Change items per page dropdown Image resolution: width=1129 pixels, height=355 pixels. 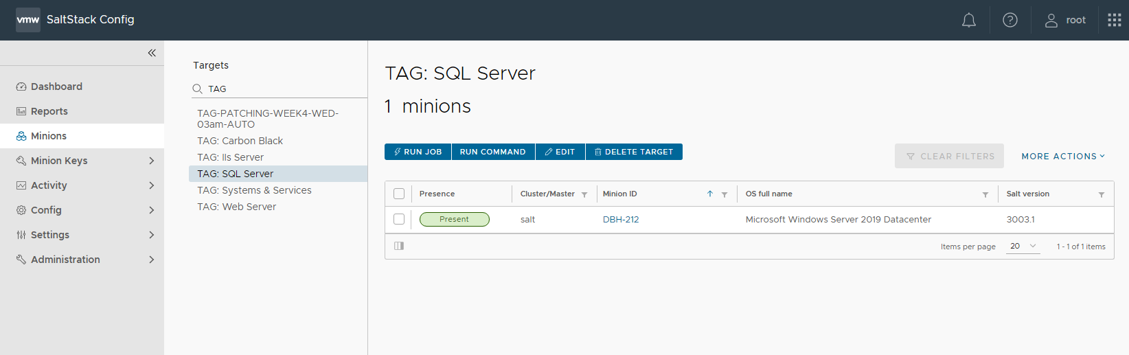pyautogui.click(x=1023, y=247)
